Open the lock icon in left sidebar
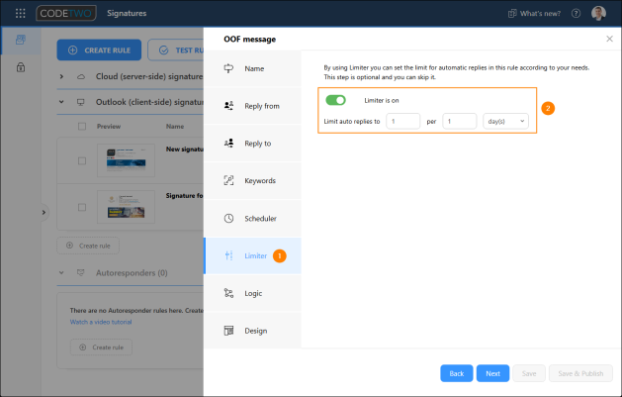Screen dimensions: 622x397 (x=21, y=67)
